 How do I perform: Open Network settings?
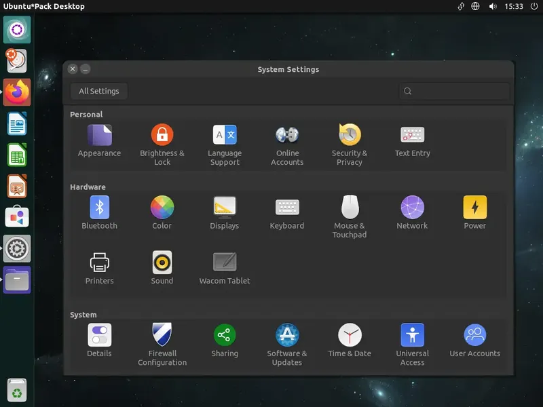point(412,212)
